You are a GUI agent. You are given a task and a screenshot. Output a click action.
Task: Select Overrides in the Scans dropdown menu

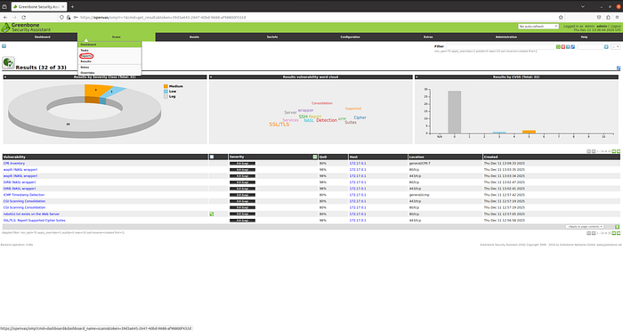(x=87, y=73)
